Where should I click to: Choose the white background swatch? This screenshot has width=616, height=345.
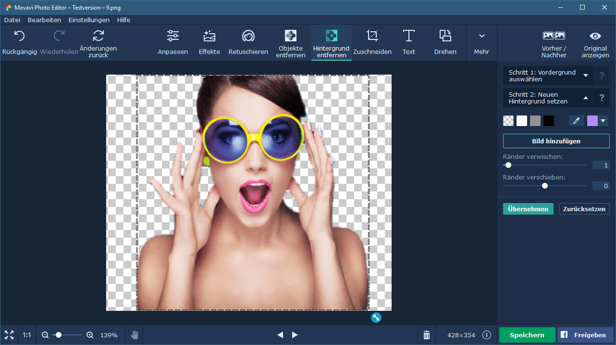click(x=522, y=121)
